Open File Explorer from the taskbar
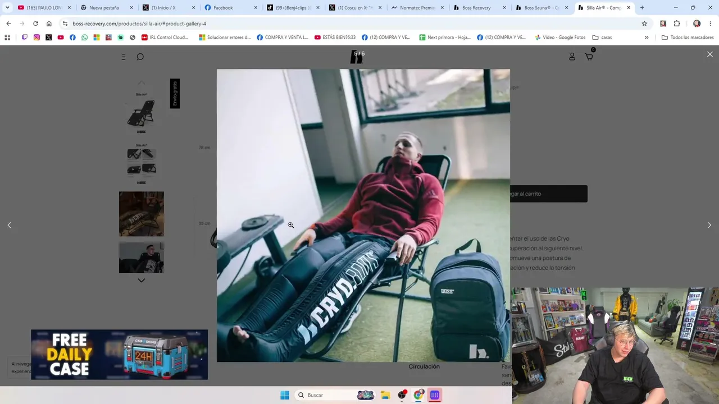719x404 pixels. click(x=385, y=395)
